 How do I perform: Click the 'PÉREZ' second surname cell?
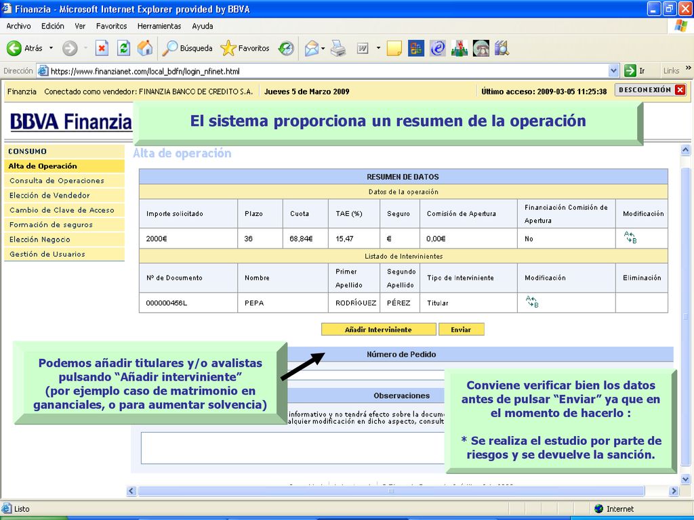point(399,303)
